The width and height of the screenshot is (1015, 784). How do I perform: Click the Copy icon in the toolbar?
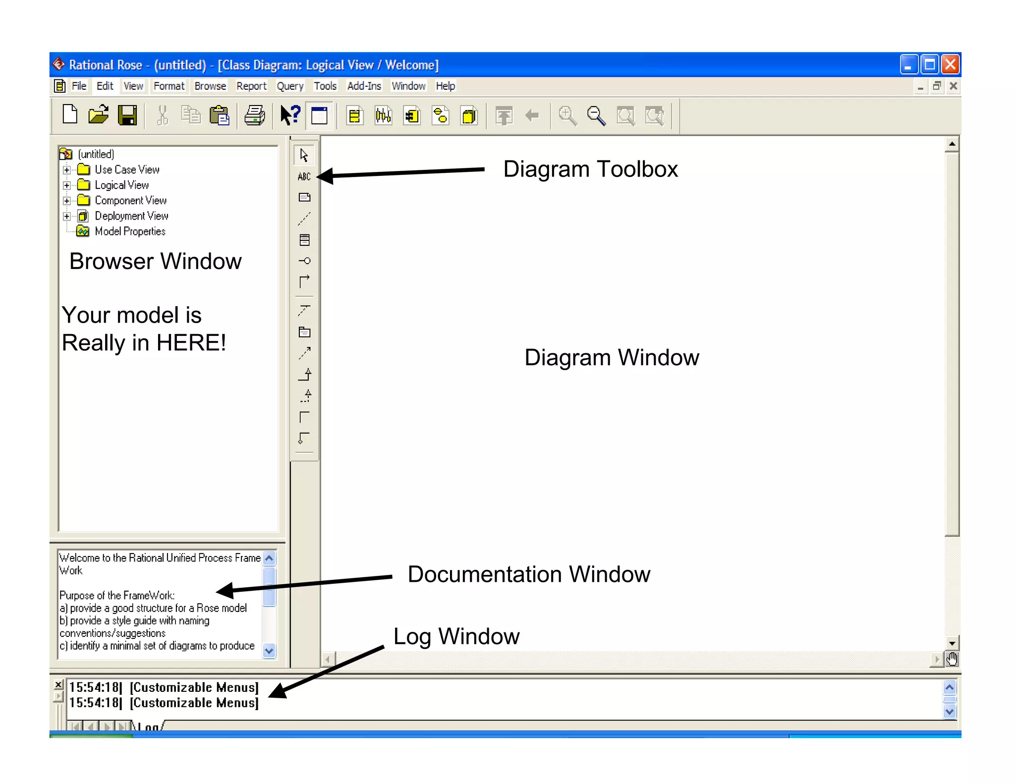(191, 115)
